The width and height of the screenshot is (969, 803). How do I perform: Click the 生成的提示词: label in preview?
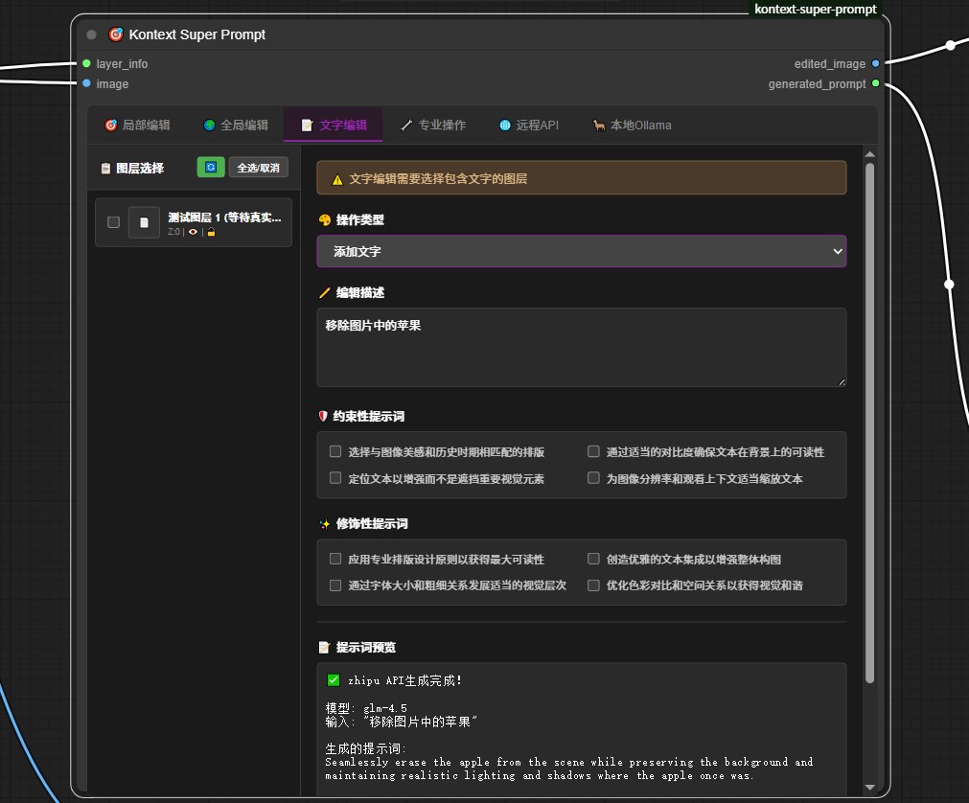tap(366, 748)
